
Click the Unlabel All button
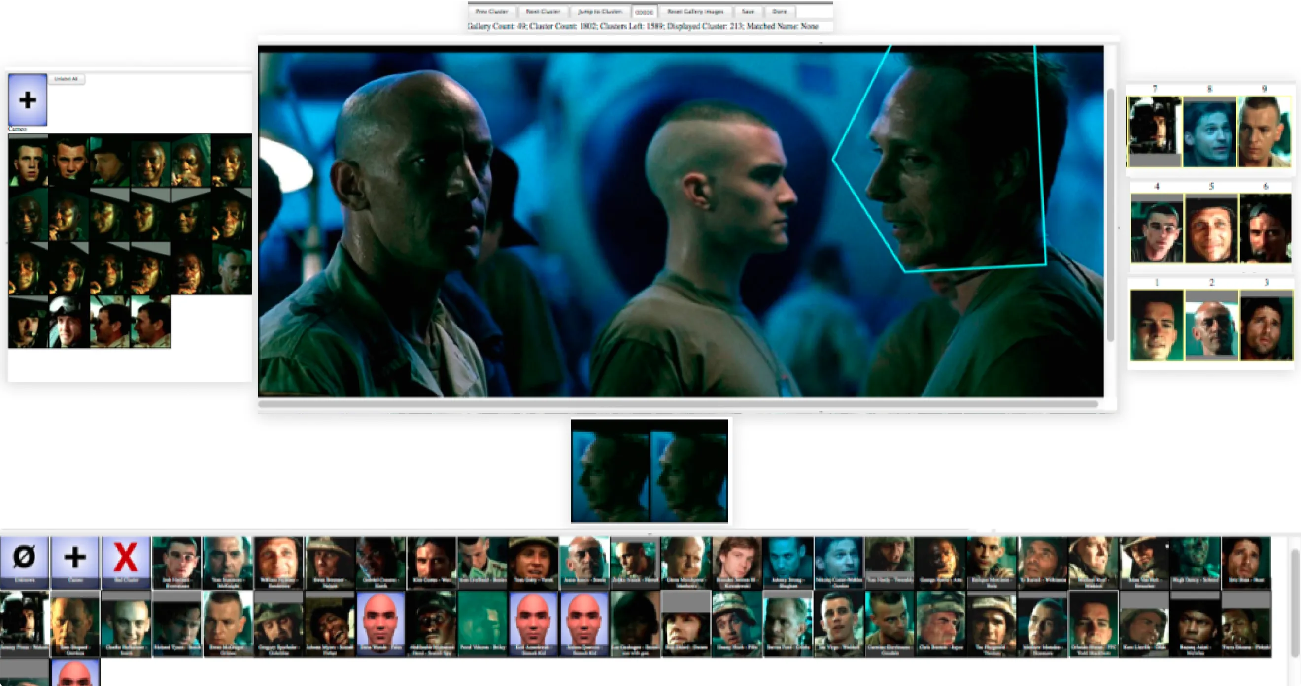pos(66,79)
